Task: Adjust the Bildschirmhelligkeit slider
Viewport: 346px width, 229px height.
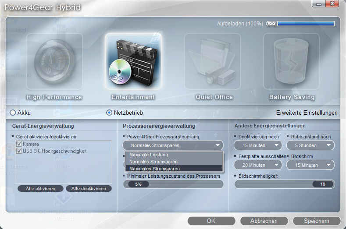Action: pyautogui.click(x=323, y=184)
